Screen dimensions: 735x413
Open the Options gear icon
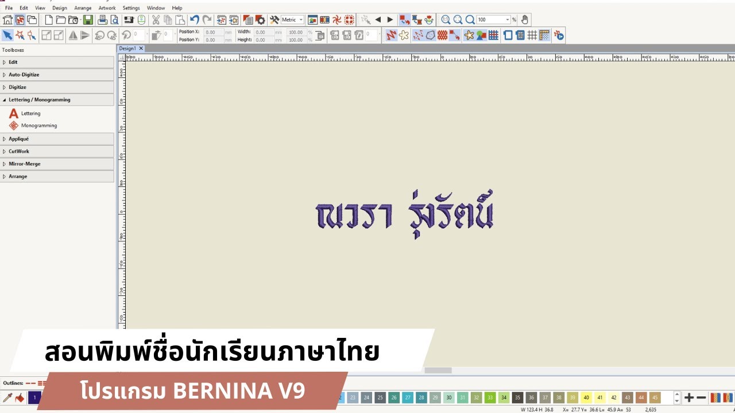coord(260,20)
